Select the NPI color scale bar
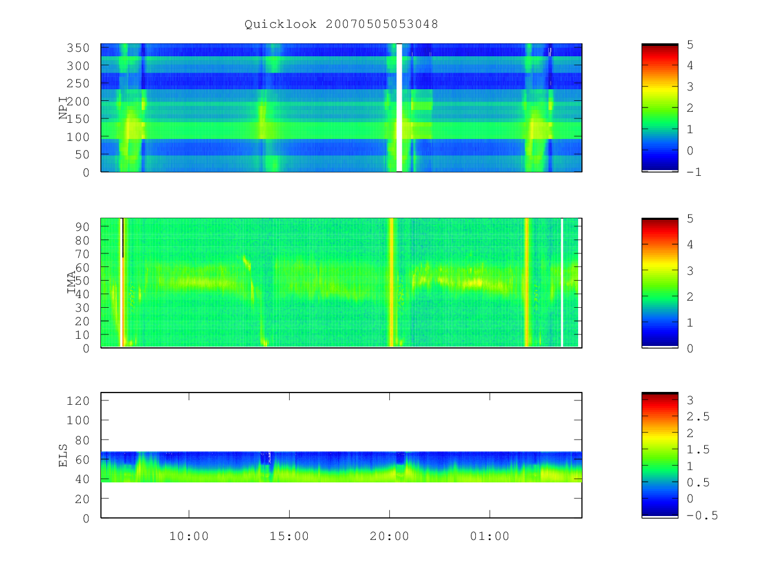 [660, 108]
